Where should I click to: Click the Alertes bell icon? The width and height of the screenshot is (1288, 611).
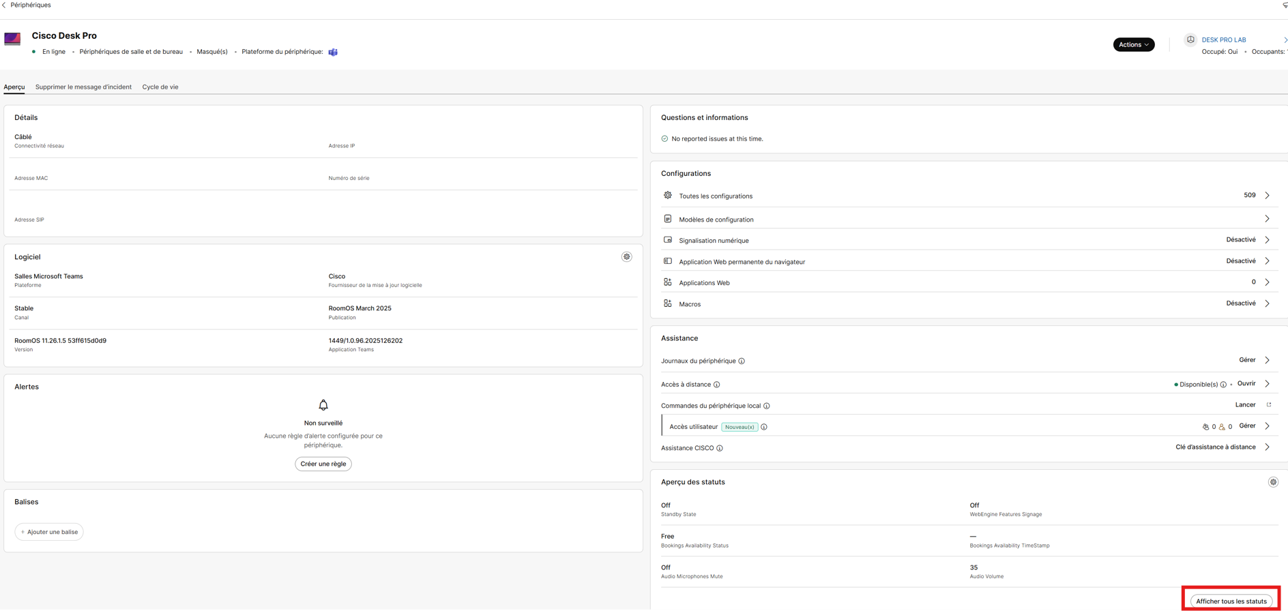tap(323, 405)
